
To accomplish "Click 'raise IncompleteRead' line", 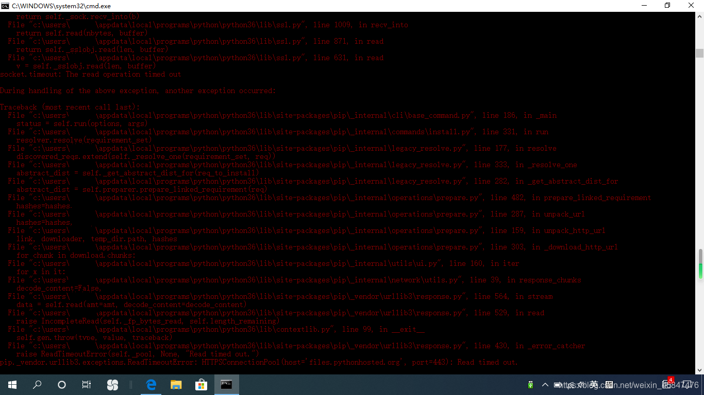I will 147,321.
